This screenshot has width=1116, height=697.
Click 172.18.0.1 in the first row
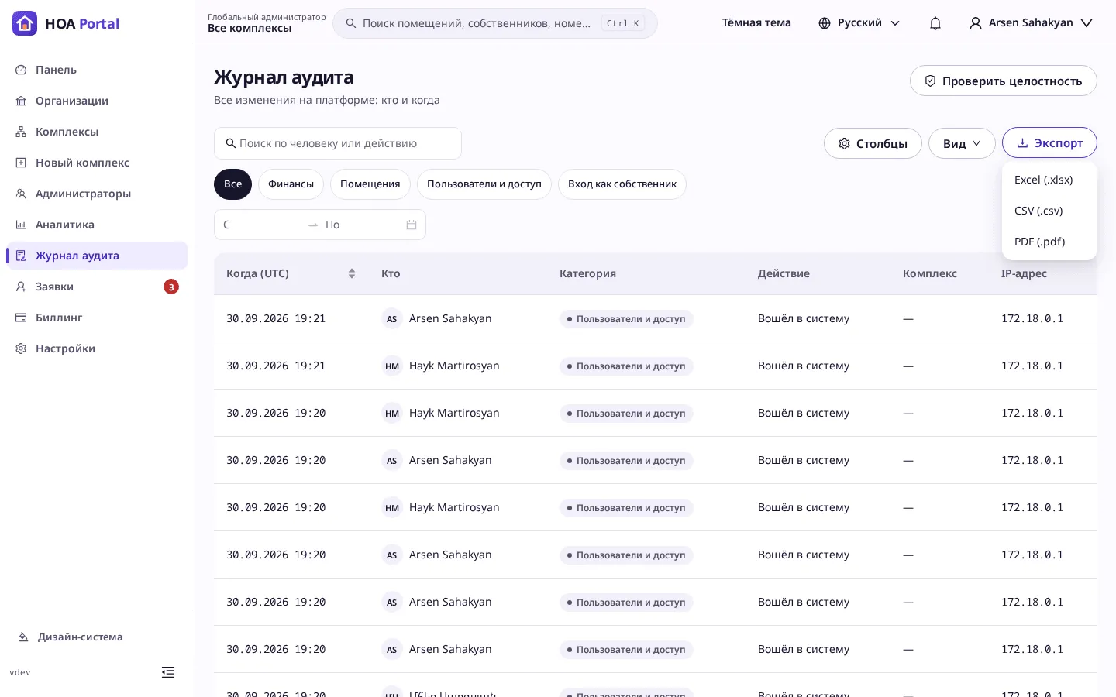click(1032, 318)
